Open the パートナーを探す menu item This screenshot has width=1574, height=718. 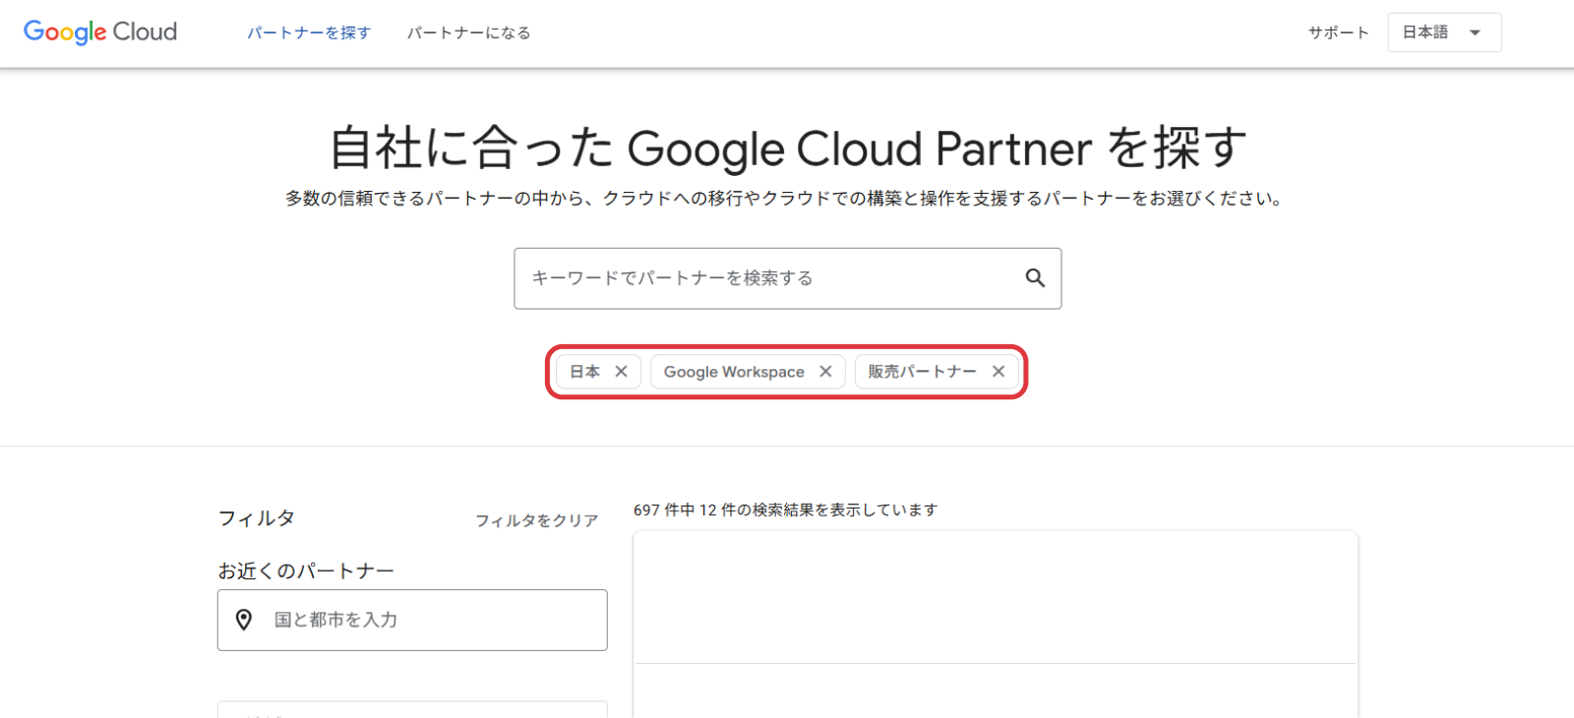[309, 32]
